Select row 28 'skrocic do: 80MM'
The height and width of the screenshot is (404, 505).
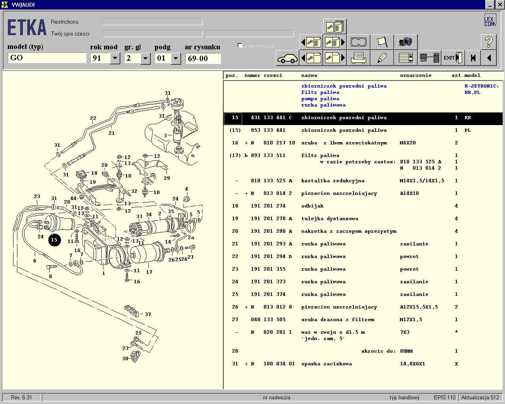pos(363,351)
